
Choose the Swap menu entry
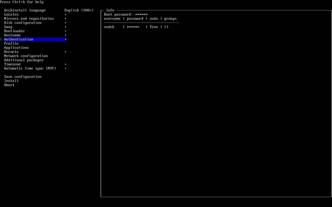8,27
